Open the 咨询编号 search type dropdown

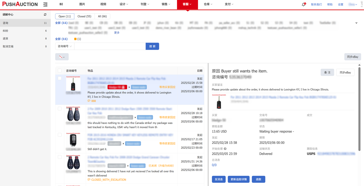point(65,46)
